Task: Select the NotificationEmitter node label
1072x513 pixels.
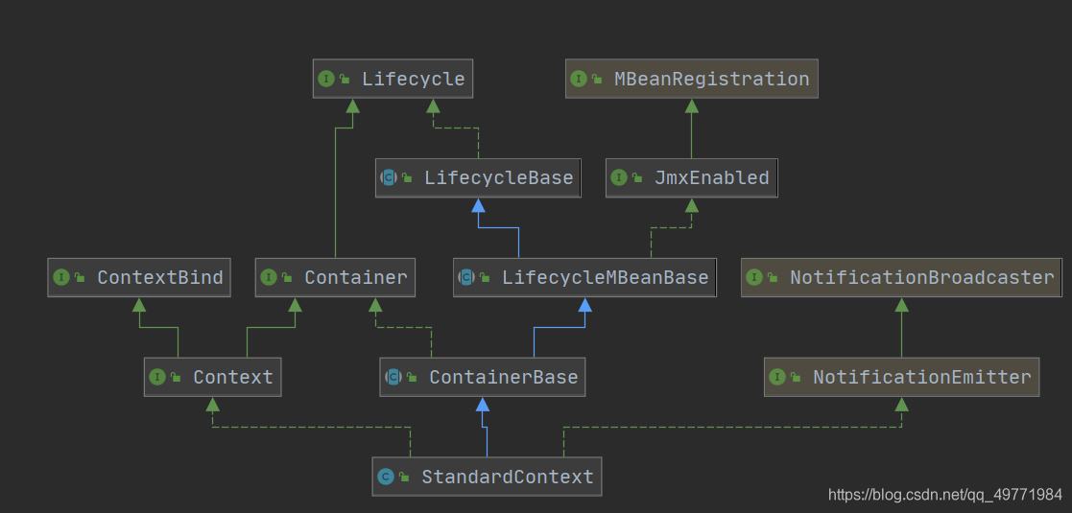Action: (922, 377)
